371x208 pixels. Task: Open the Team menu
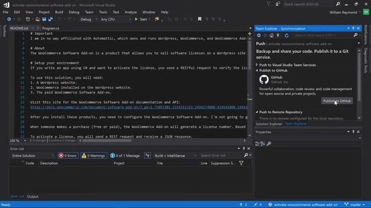89,12
